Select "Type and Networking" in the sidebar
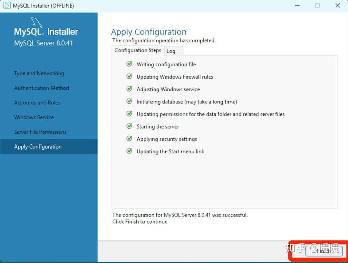This screenshot has width=348, height=263. (39, 73)
